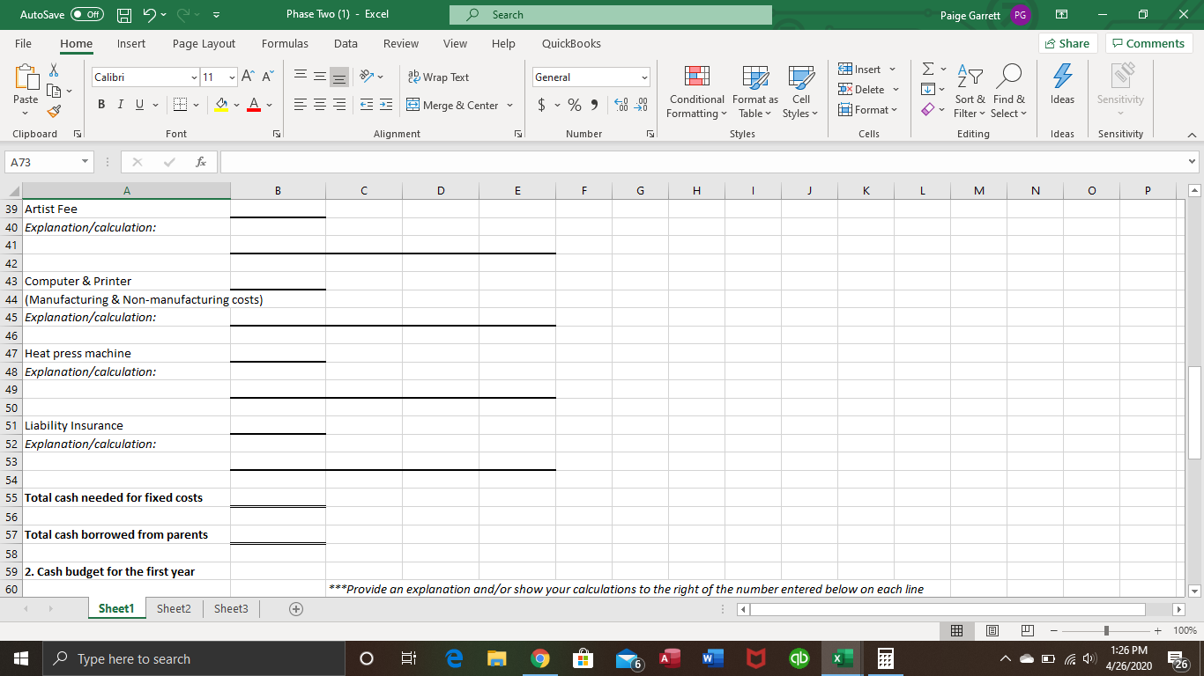The width and height of the screenshot is (1204, 676).
Task: Open the Find & Select menu
Action: [x=1007, y=92]
